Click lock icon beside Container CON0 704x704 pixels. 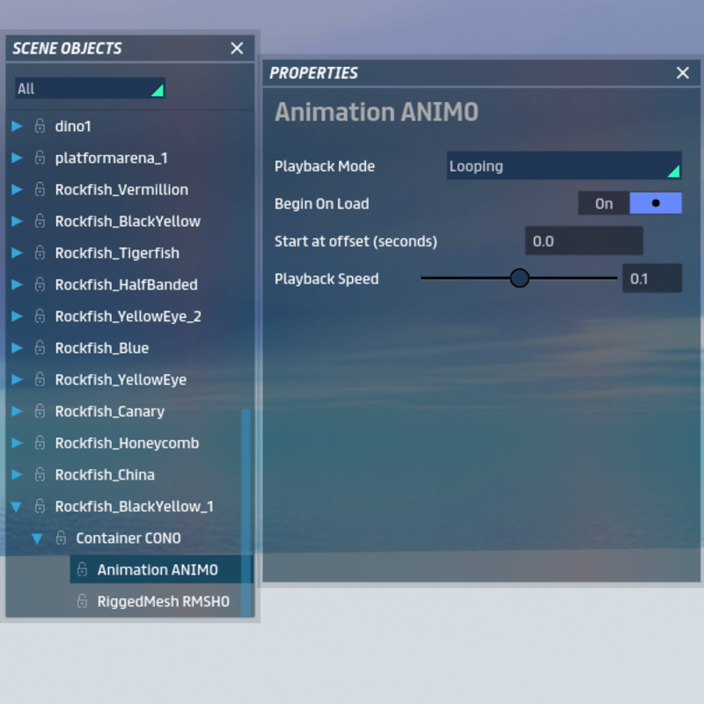(x=61, y=539)
